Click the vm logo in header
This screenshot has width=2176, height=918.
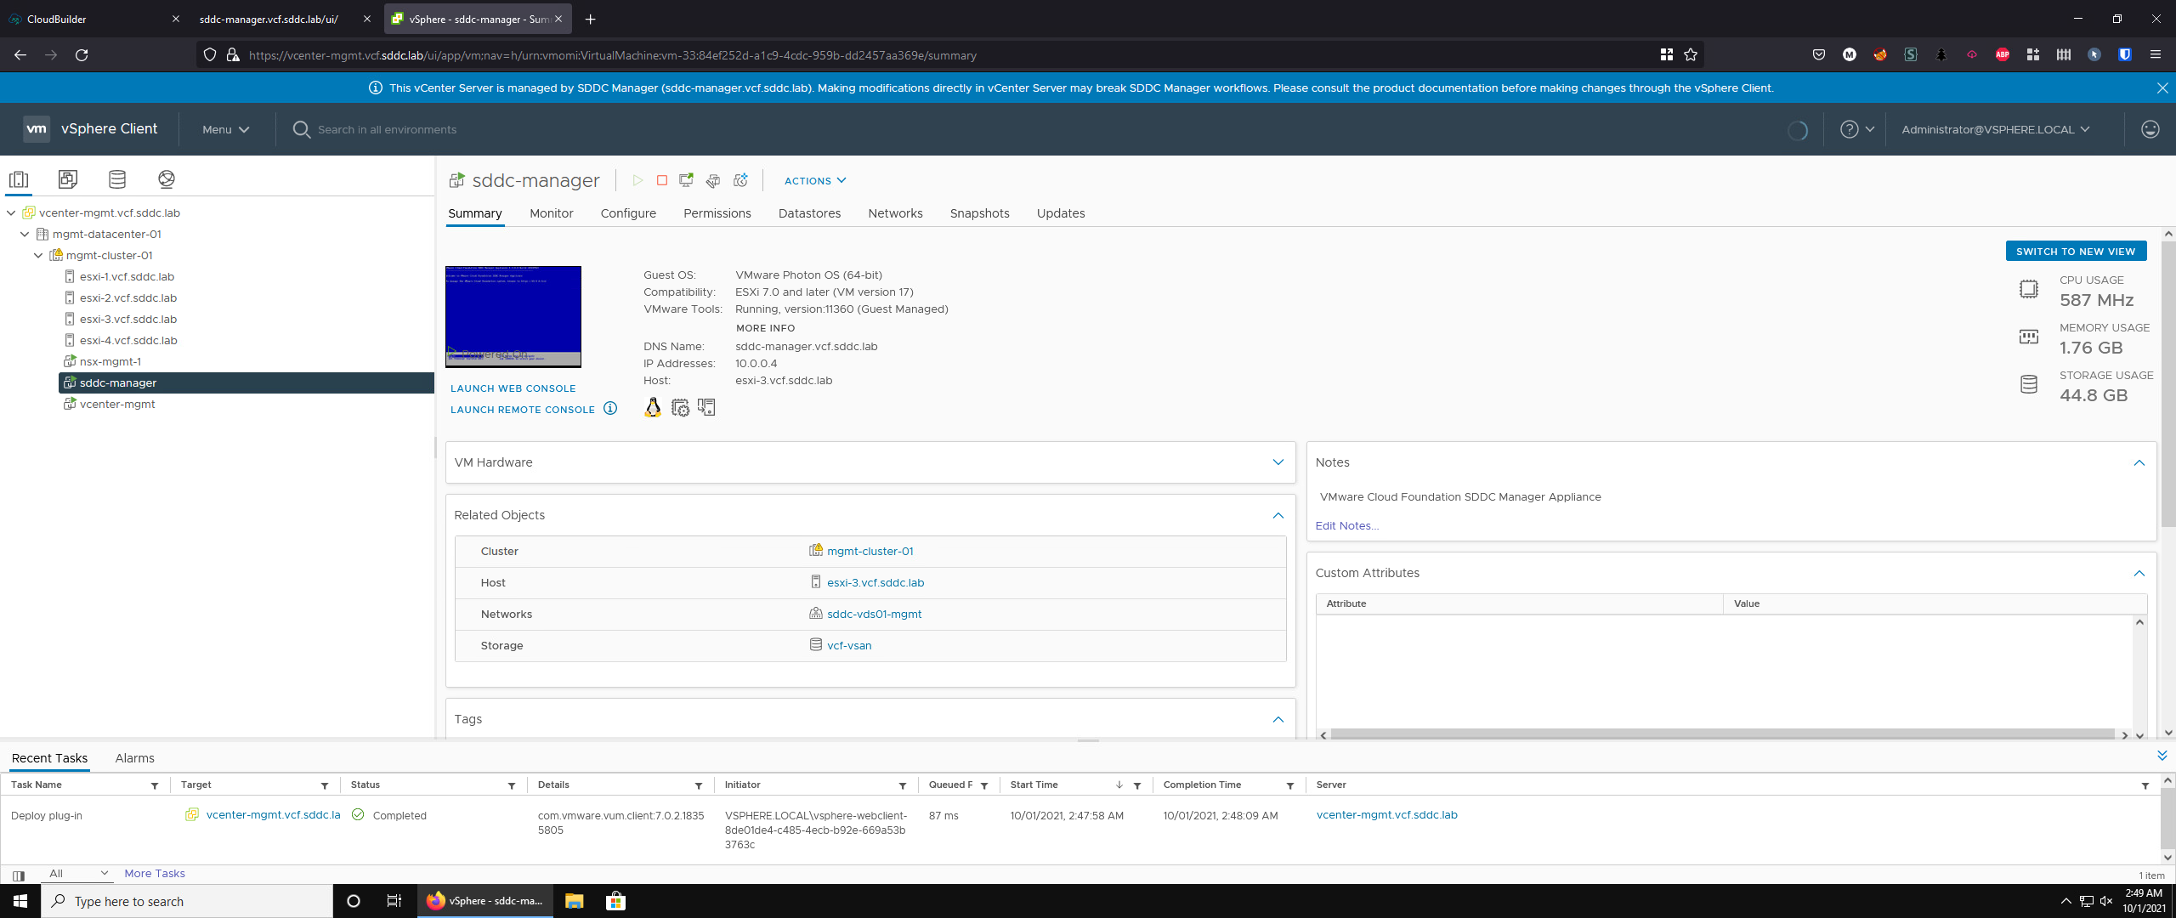[37, 129]
